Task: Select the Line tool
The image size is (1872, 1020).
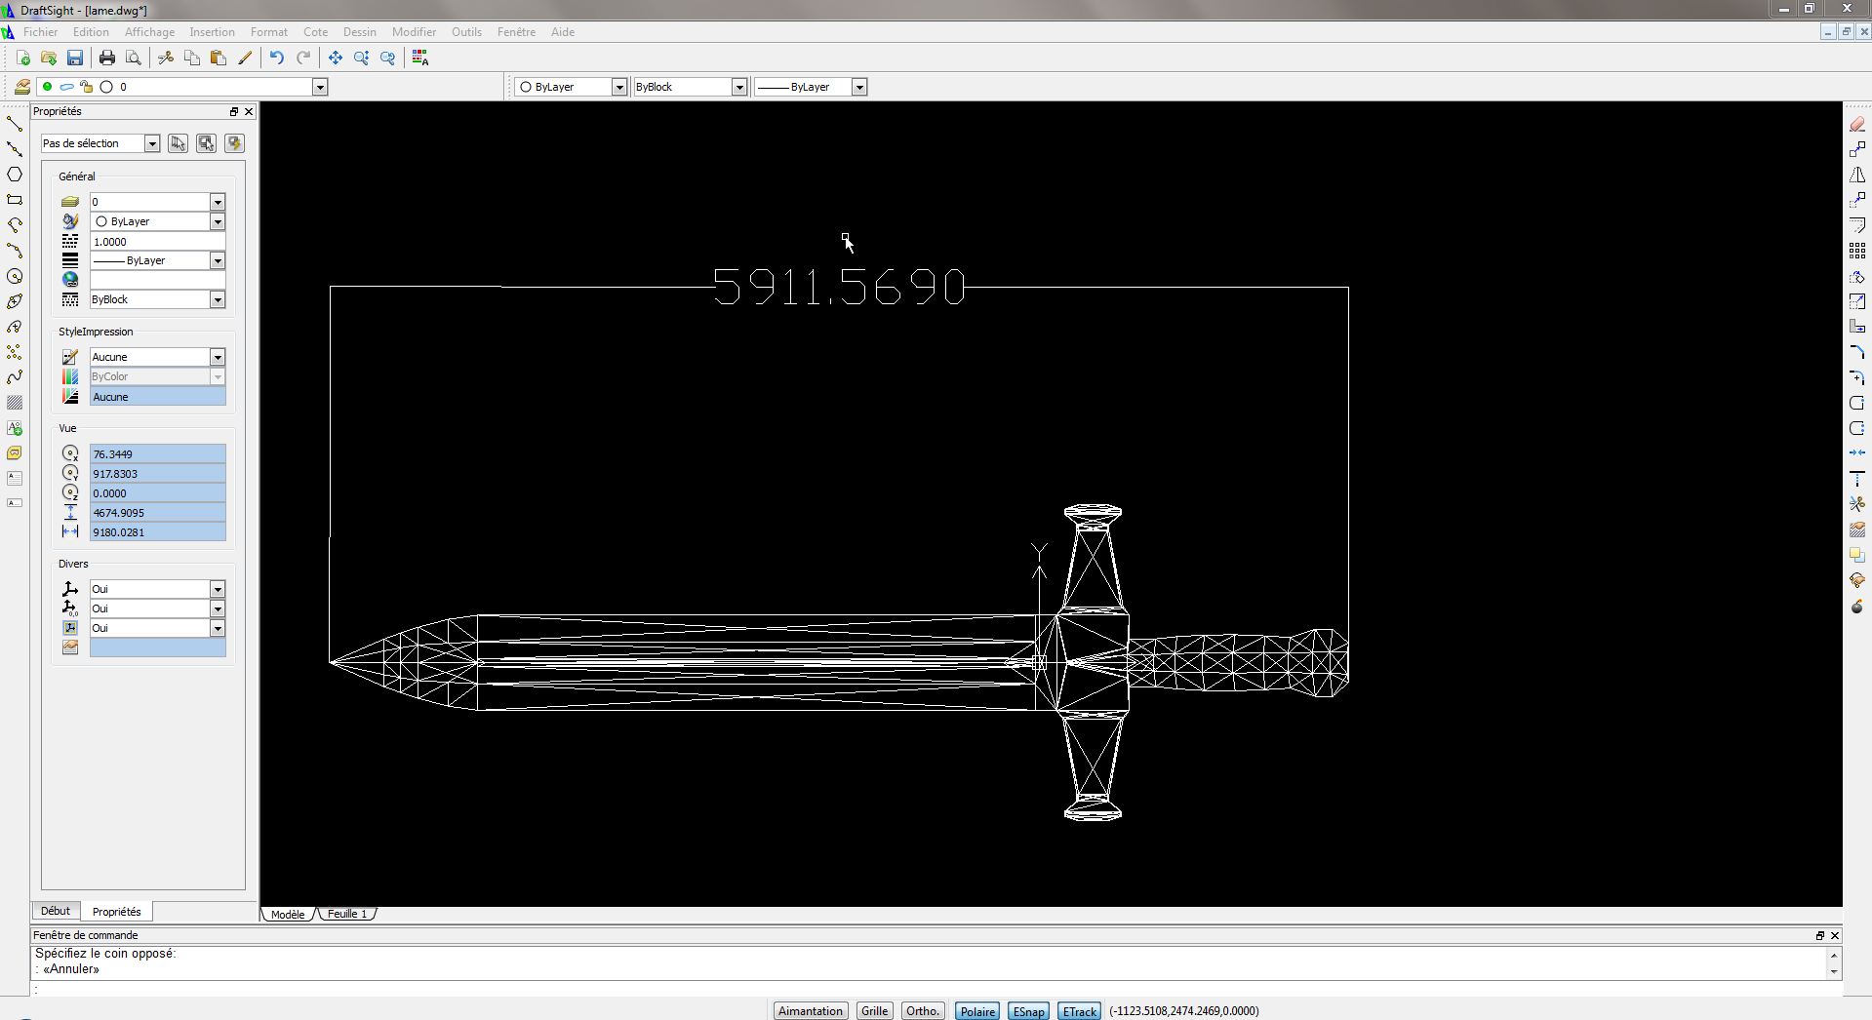Action: [15, 124]
